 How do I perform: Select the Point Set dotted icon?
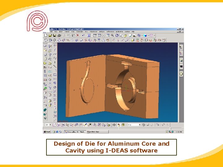coord(55,66)
